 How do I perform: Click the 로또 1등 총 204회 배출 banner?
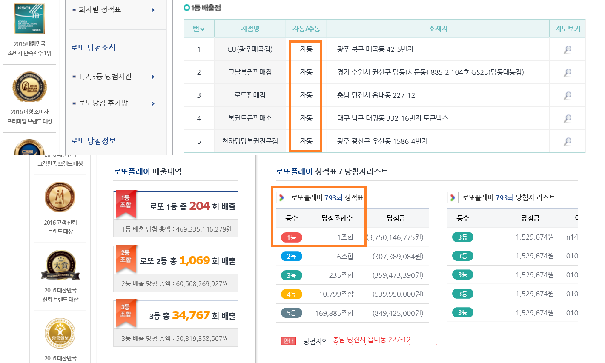[176, 206]
